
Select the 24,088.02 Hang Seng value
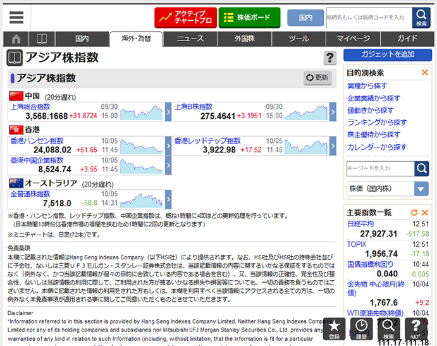52,150
